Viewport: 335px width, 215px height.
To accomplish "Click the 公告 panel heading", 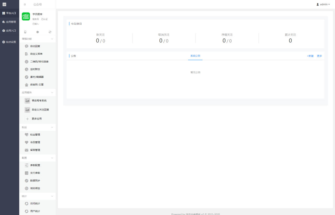I will [74, 56].
